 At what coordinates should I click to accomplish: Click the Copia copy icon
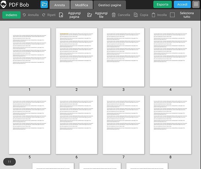(x=136, y=15)
